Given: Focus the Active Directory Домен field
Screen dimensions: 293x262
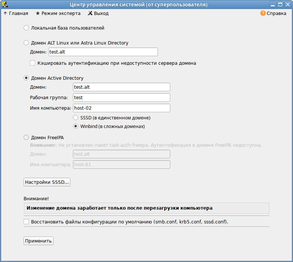Looking at the screenshot, I should (x=121, y=87).
